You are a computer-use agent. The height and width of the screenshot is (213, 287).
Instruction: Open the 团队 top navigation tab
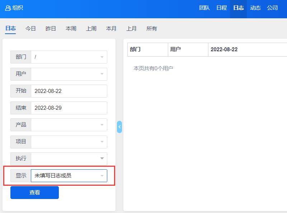click(x=204, y=8)
